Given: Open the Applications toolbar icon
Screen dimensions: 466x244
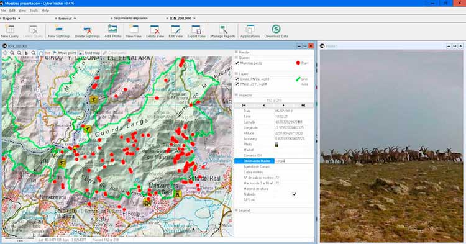Looking at the screenshot, I should point(250,29).
